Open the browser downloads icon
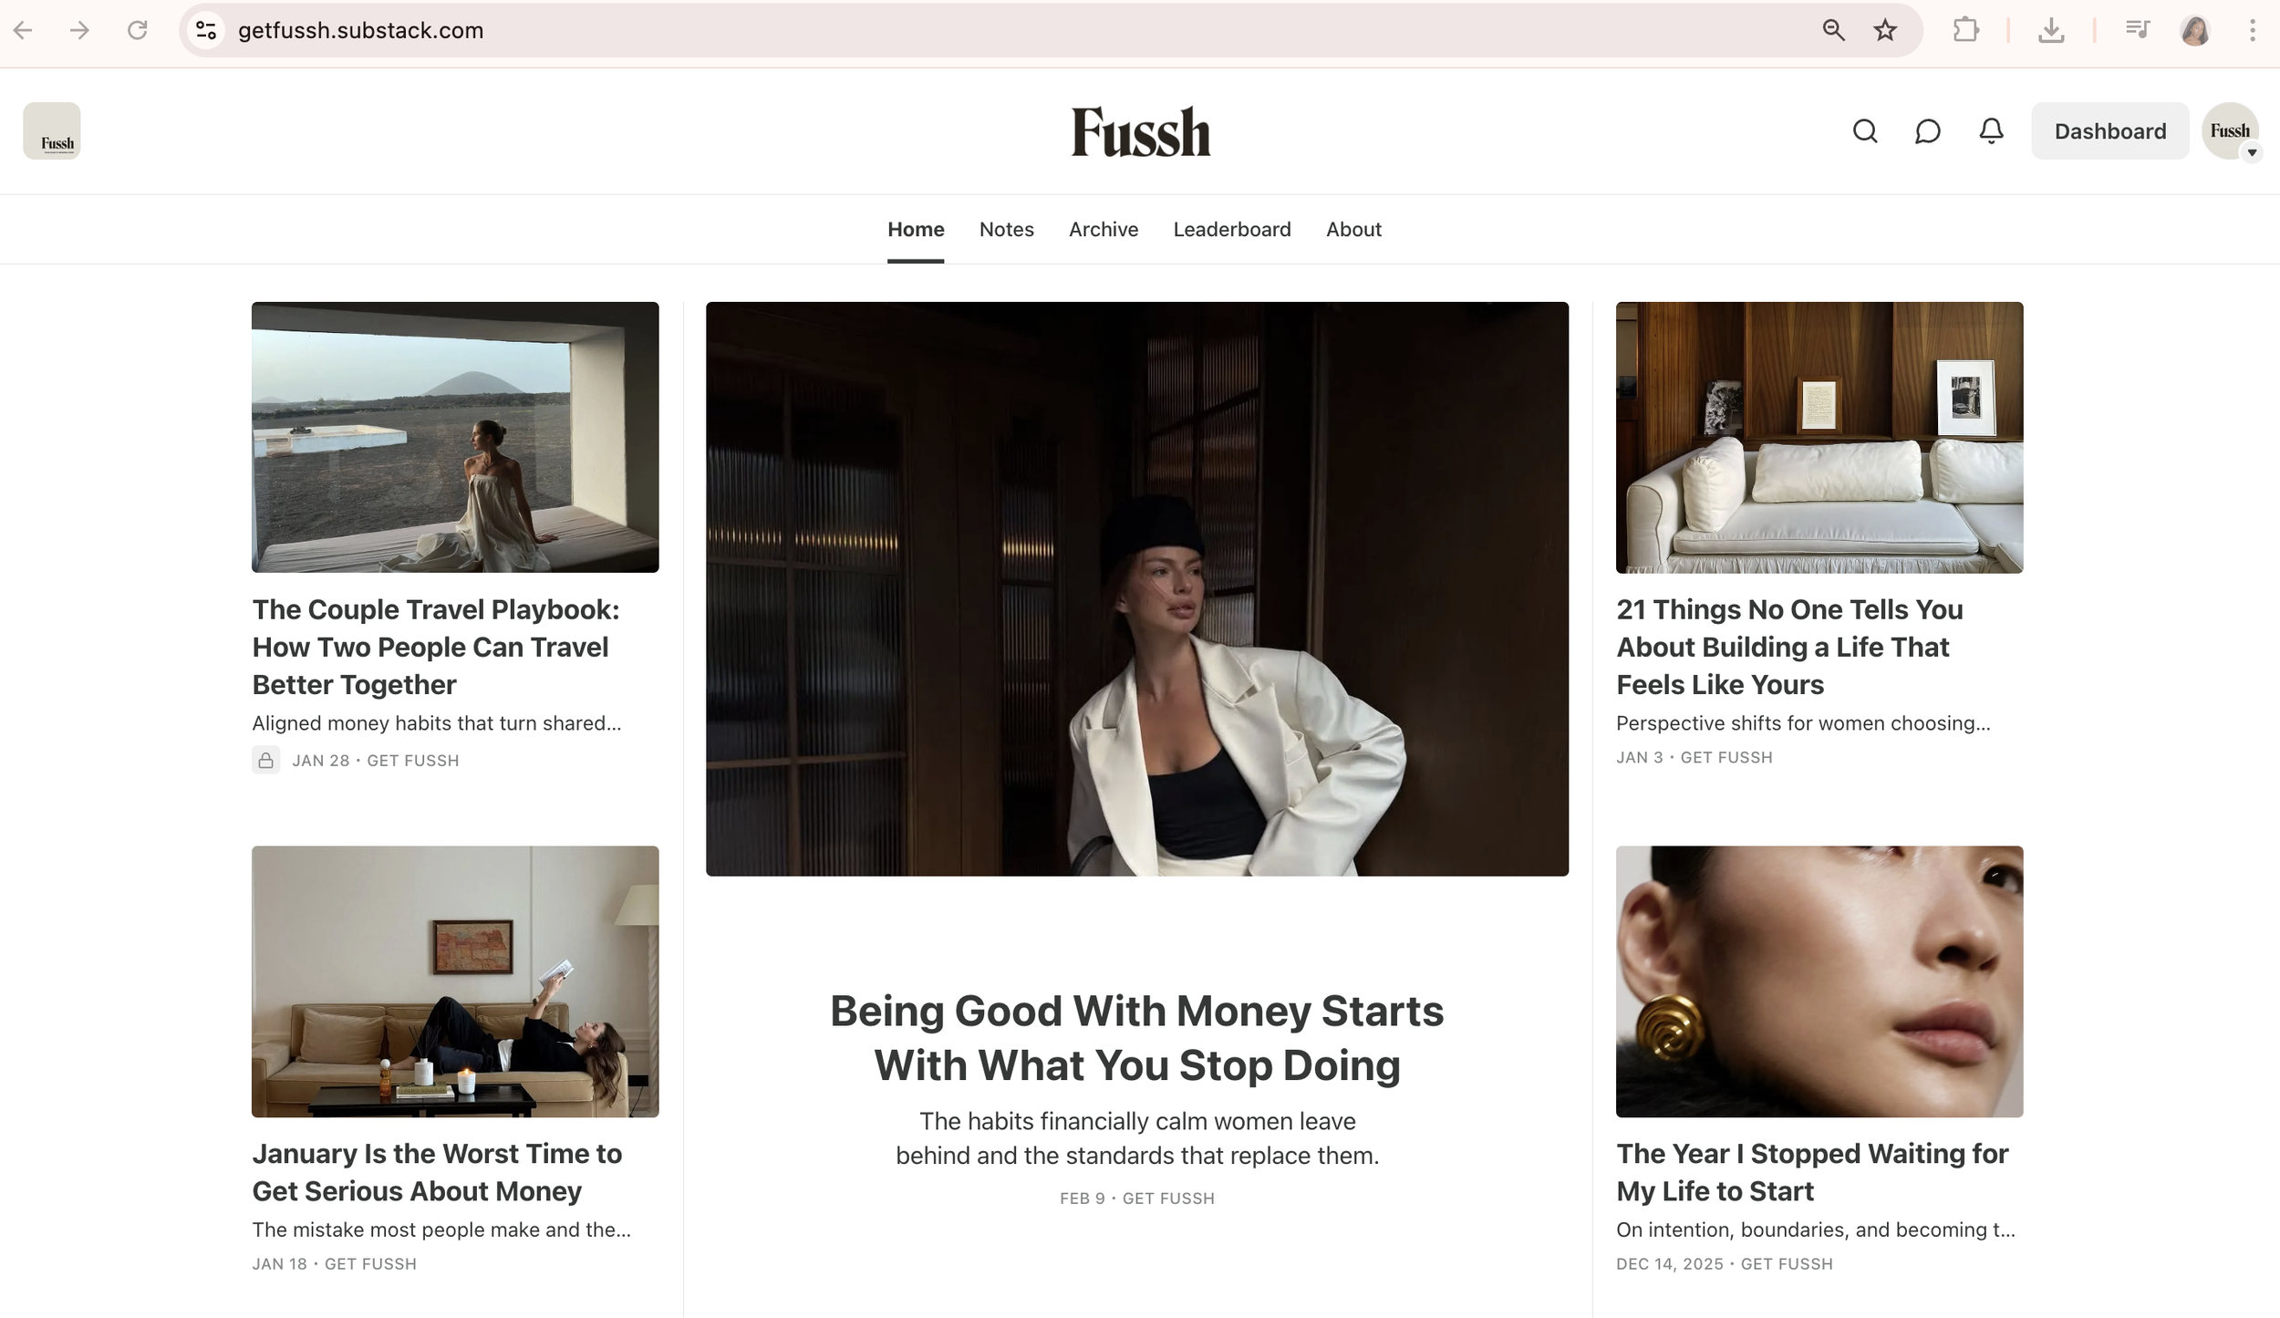The height and width of the screenshot is (1318, 2280). click(2051, 30)
